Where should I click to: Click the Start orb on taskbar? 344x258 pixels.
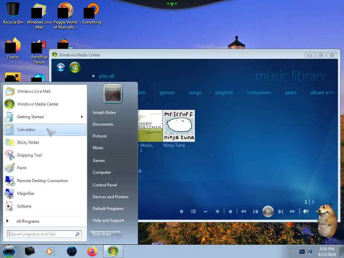pyautogui.click(x=9, y=251)
